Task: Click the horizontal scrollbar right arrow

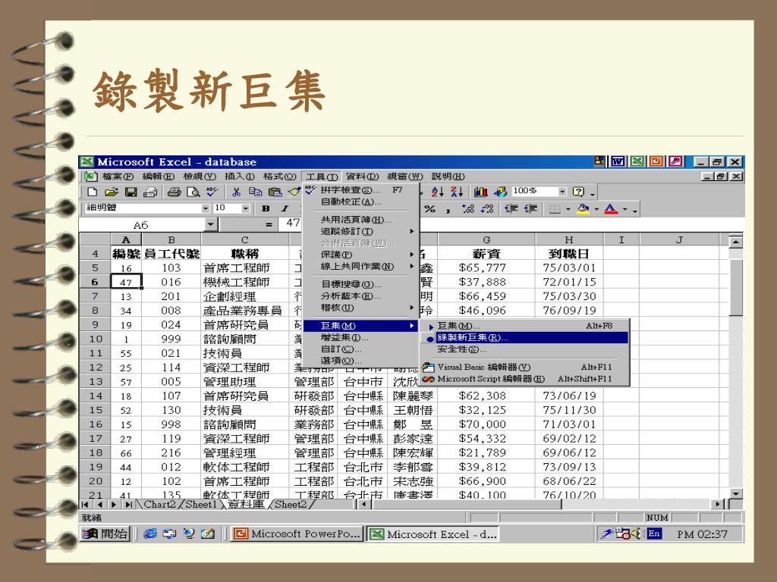Action: pos(718,504)
